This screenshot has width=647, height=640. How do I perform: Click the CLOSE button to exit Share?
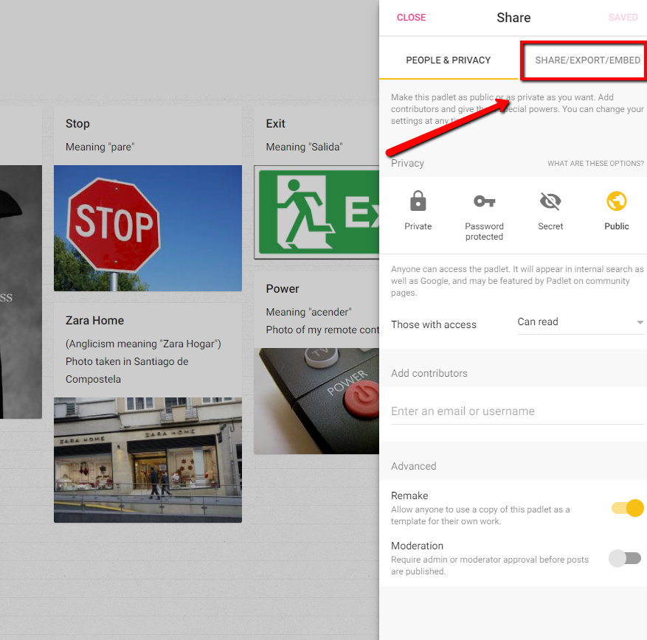coord(411,17)
